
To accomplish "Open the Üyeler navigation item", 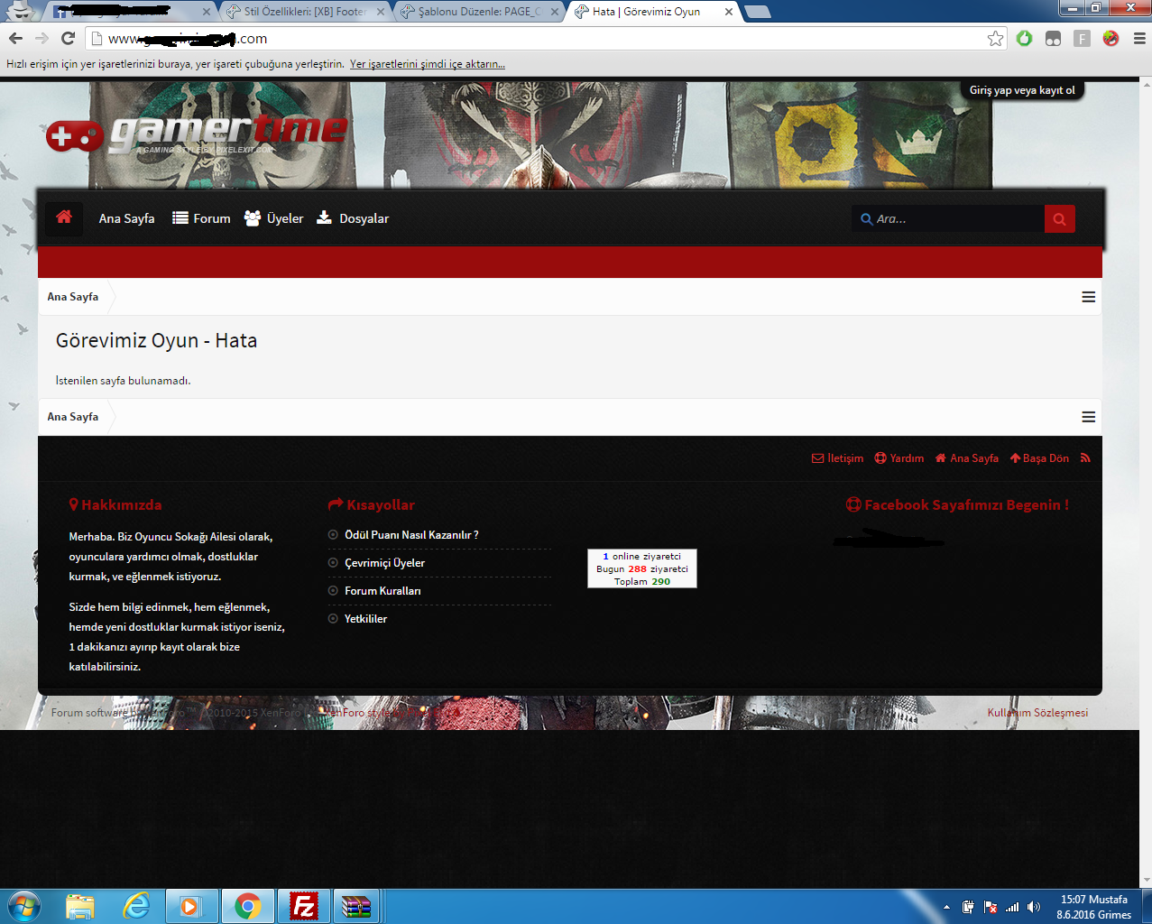I will [x=274, y=218].
